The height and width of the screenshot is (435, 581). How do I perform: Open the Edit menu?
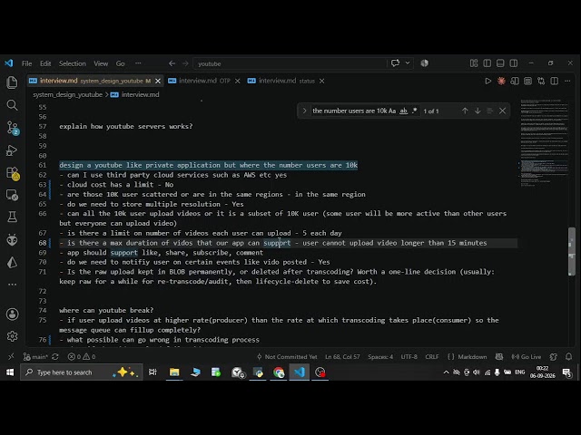(45, 63)
